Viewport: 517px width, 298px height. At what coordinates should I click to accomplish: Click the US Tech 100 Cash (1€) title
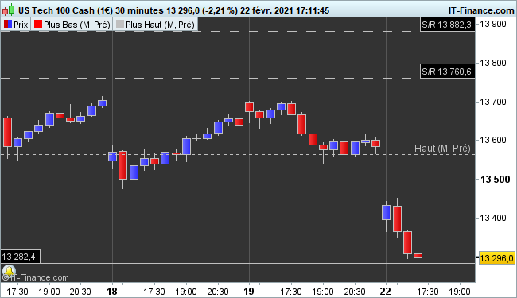tap(65, 10)
